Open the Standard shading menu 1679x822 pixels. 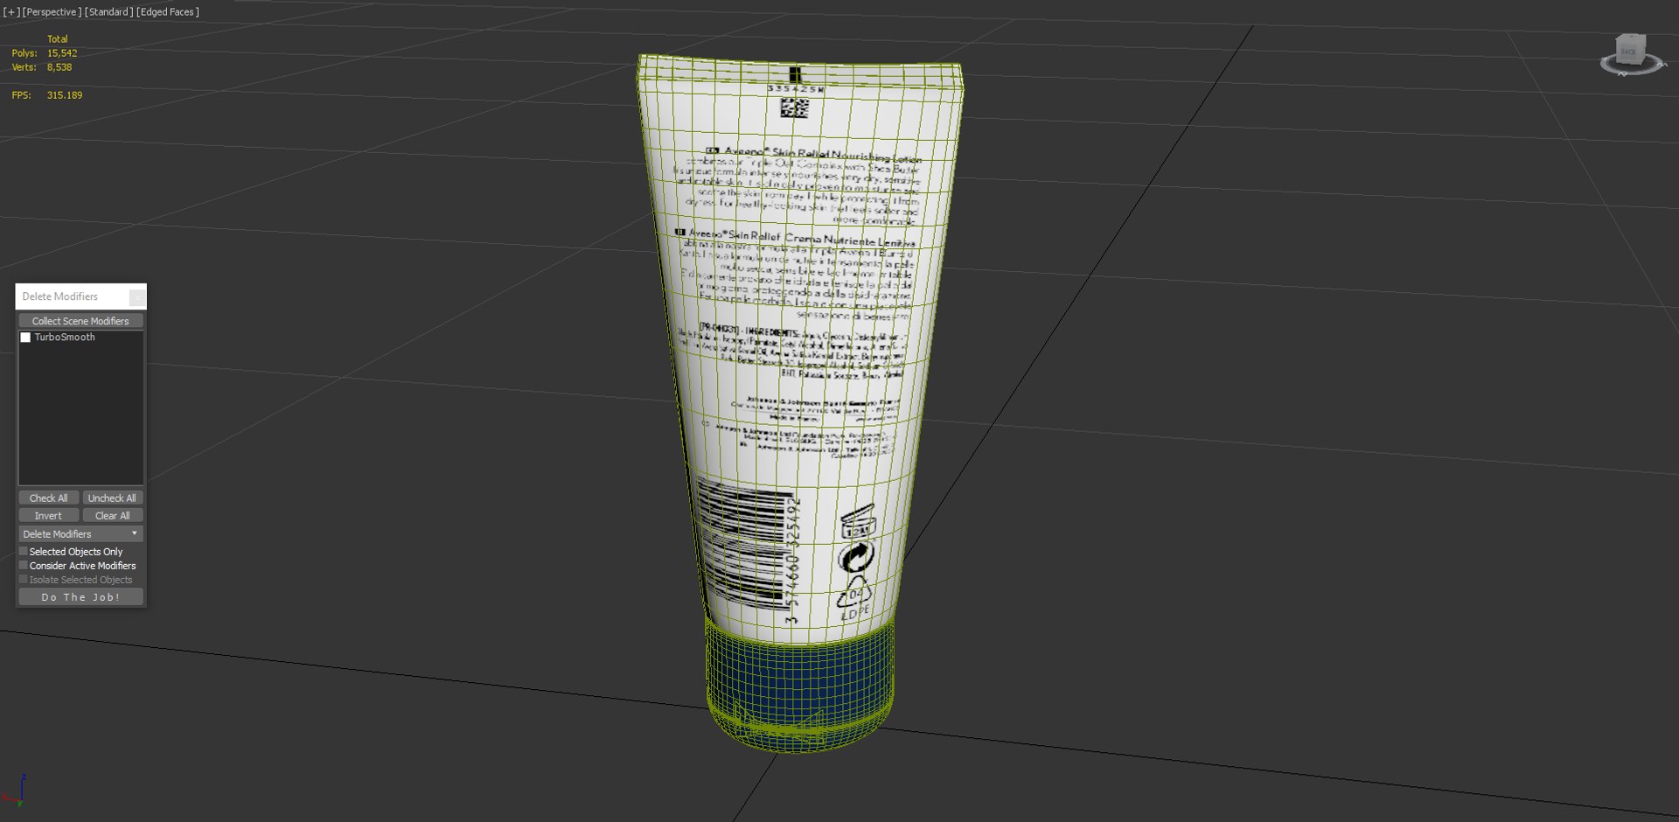tap(109, 12)
